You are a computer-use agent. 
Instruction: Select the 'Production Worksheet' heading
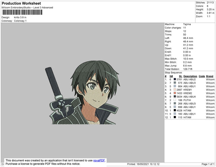tap(21, 4)
